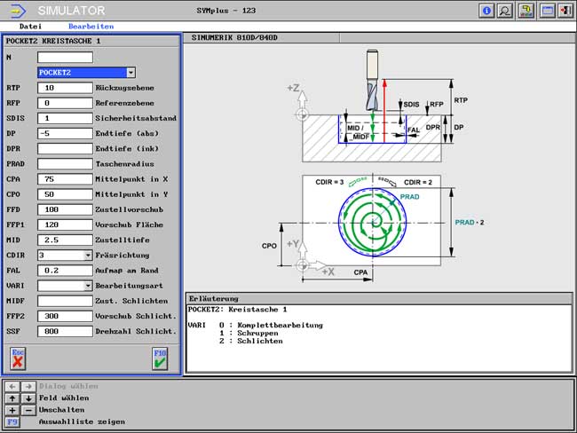Cancel dialog with Esc red X button
Image resolution: width=577 pixels, height=433 pixels.
click(18, 358)
